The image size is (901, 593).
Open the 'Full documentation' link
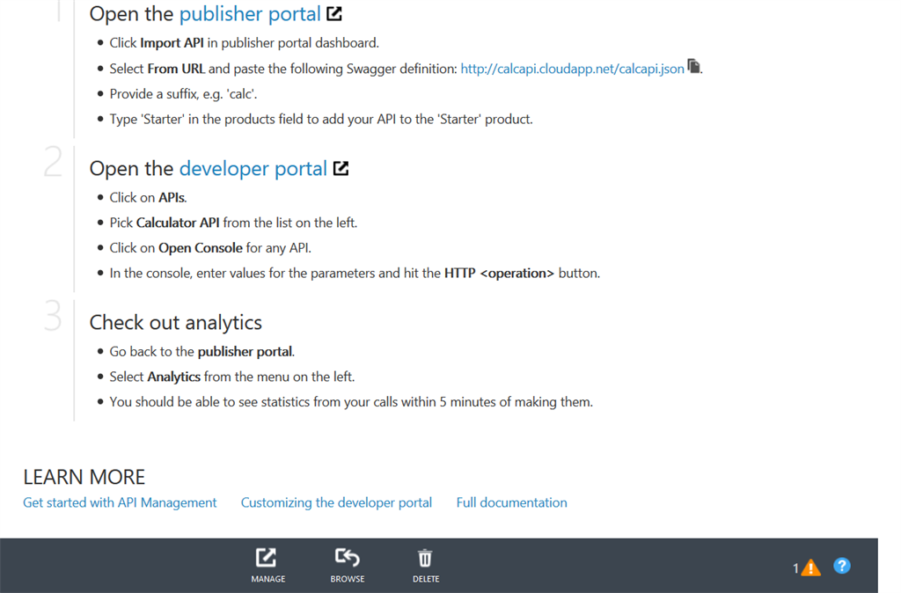511,502
